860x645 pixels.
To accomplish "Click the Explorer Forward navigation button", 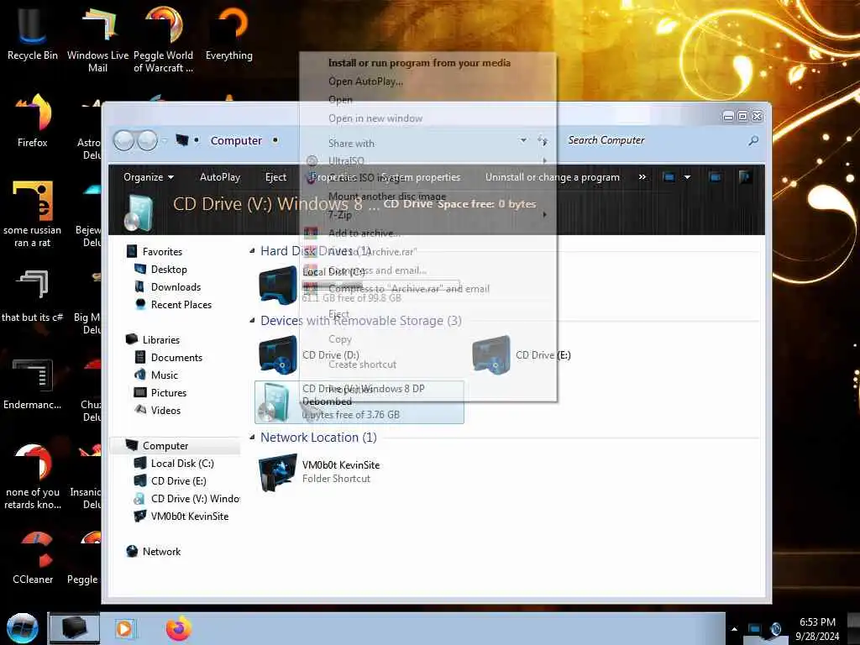I will pyautogui.click(x=146, y=140).
